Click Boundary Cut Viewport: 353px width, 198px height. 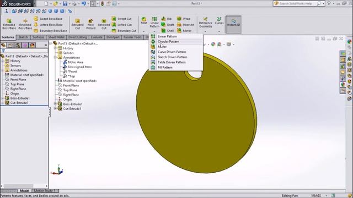tap(124, 31)
